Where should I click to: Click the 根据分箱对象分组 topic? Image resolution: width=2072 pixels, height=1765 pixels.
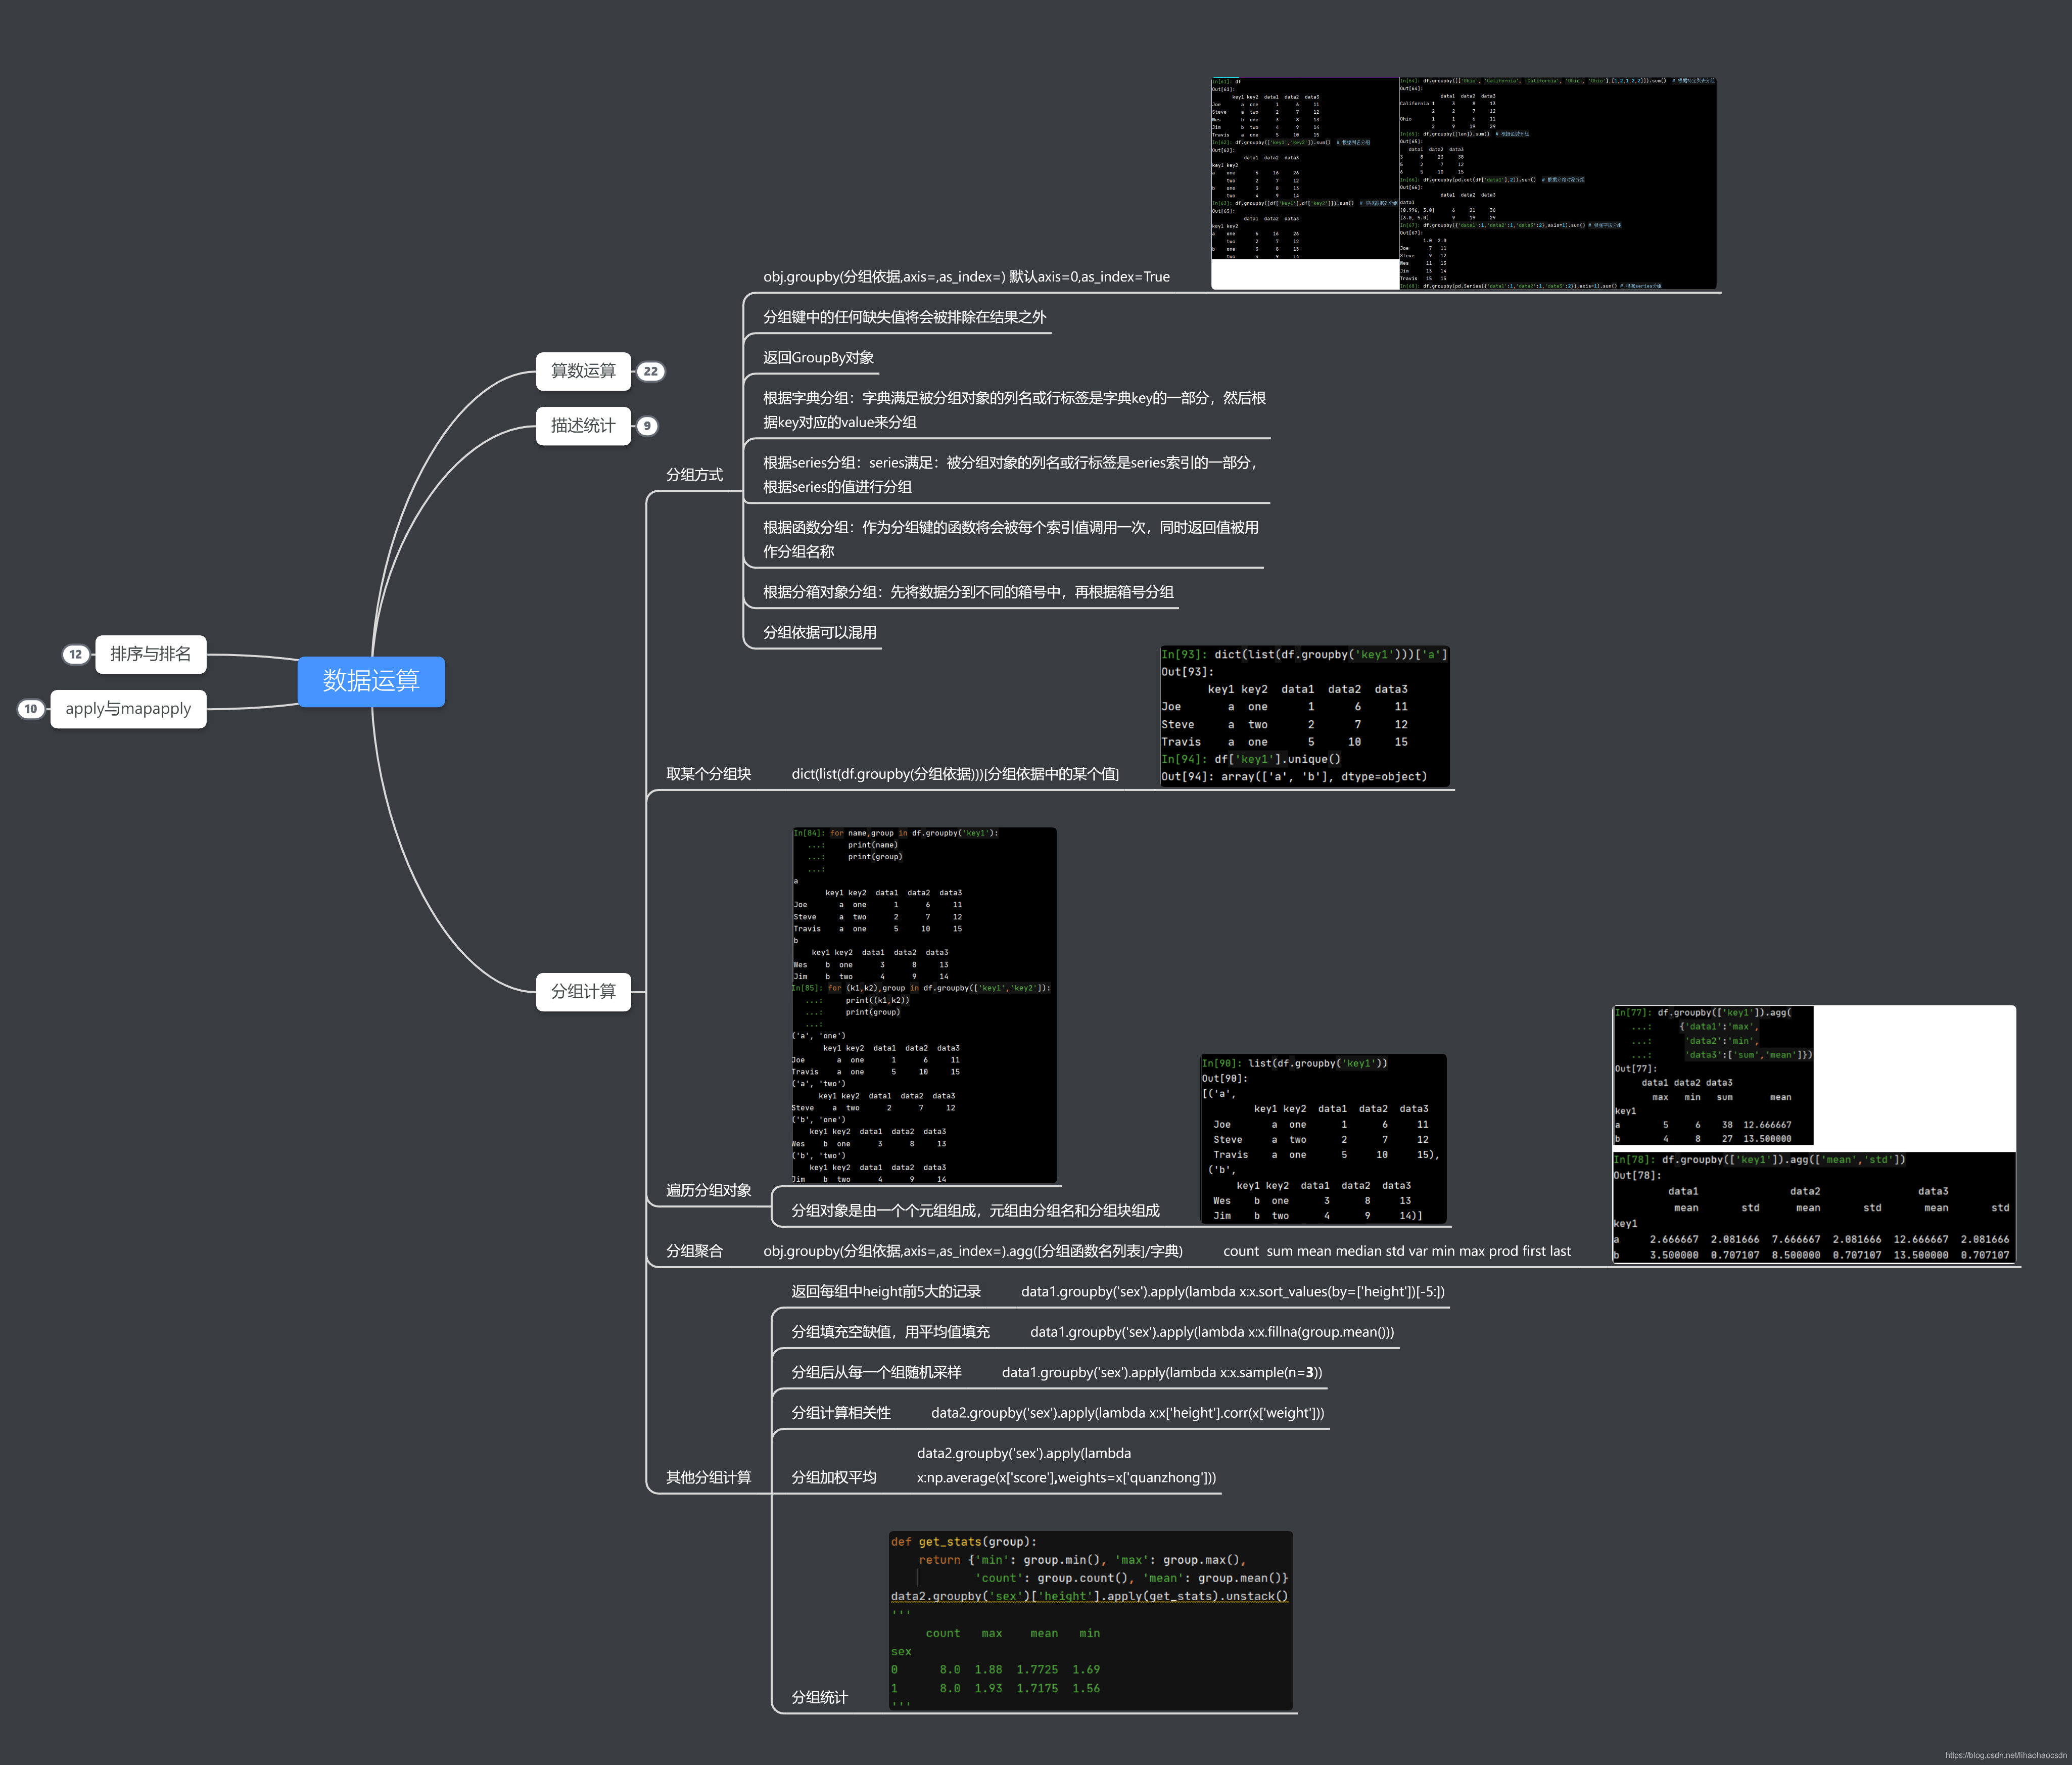tap(968, 592)
